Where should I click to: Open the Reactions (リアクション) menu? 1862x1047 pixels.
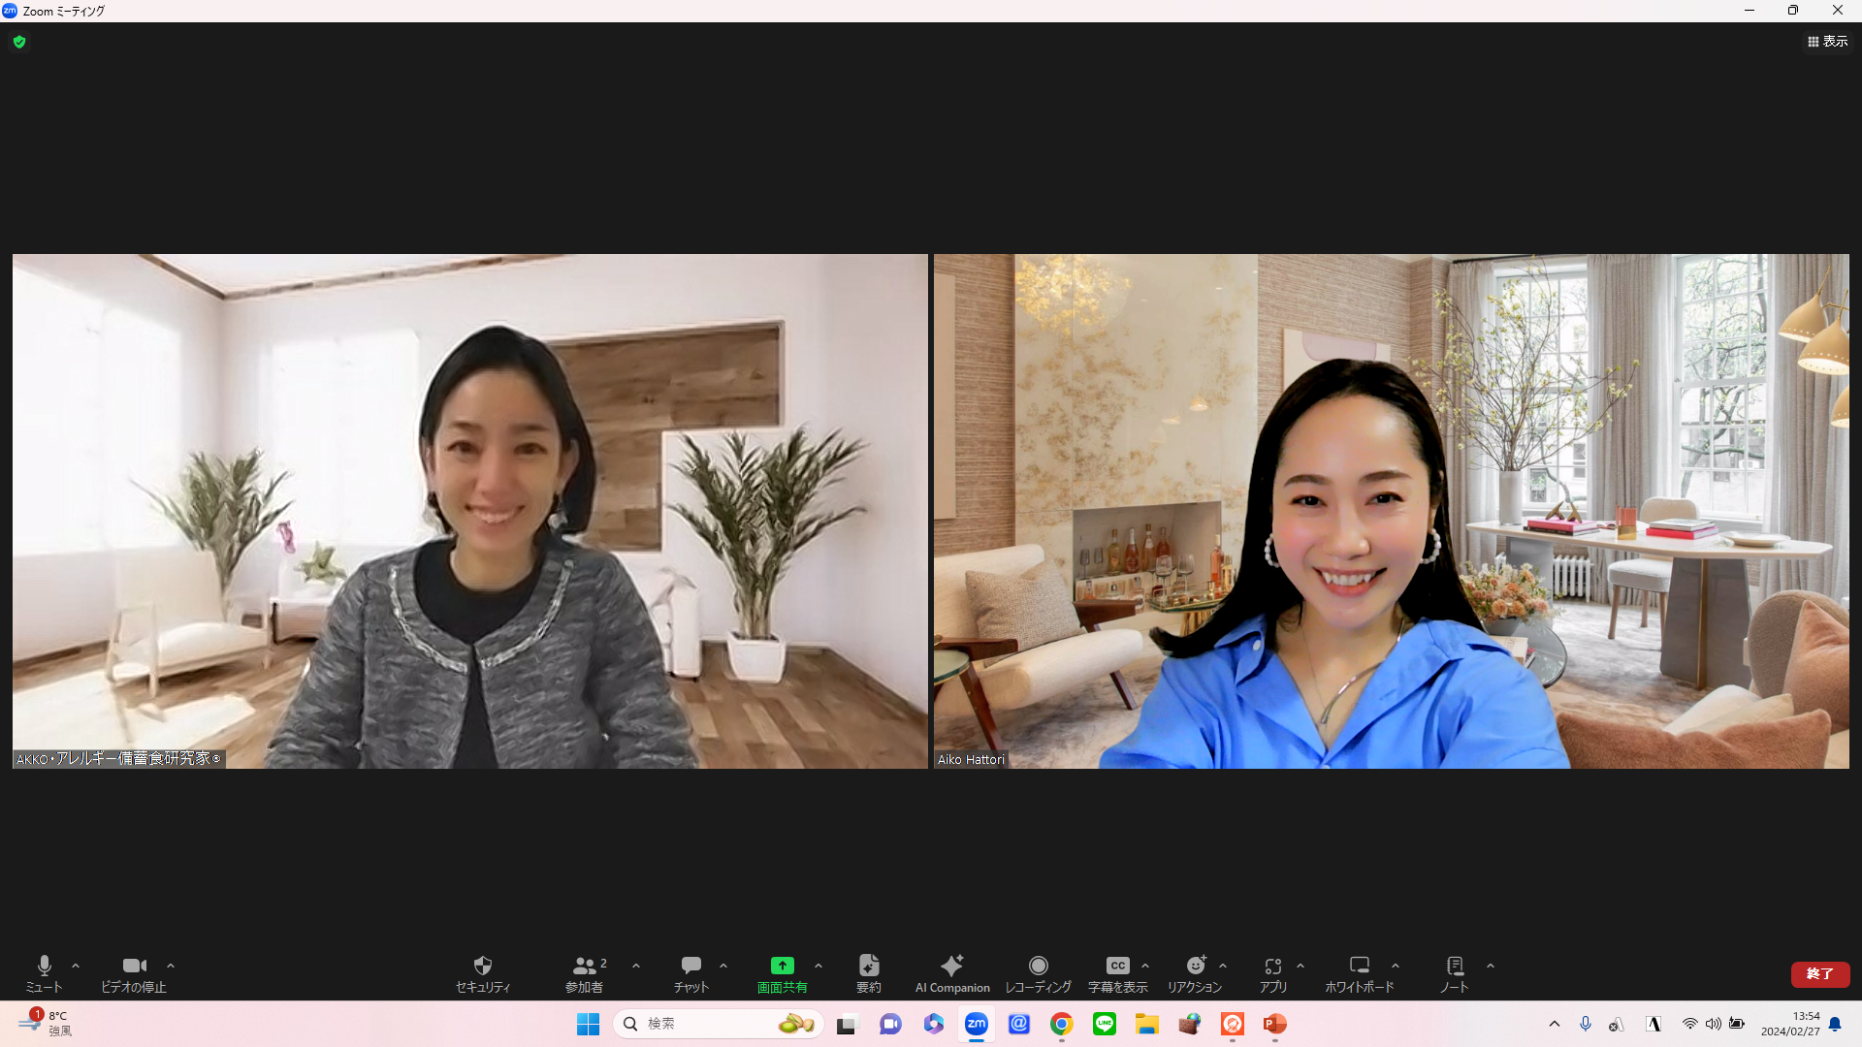click(x=1195, y=973)
